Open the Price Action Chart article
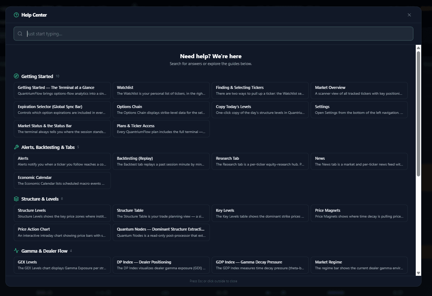The image size is (432, 296). [62, 232]
